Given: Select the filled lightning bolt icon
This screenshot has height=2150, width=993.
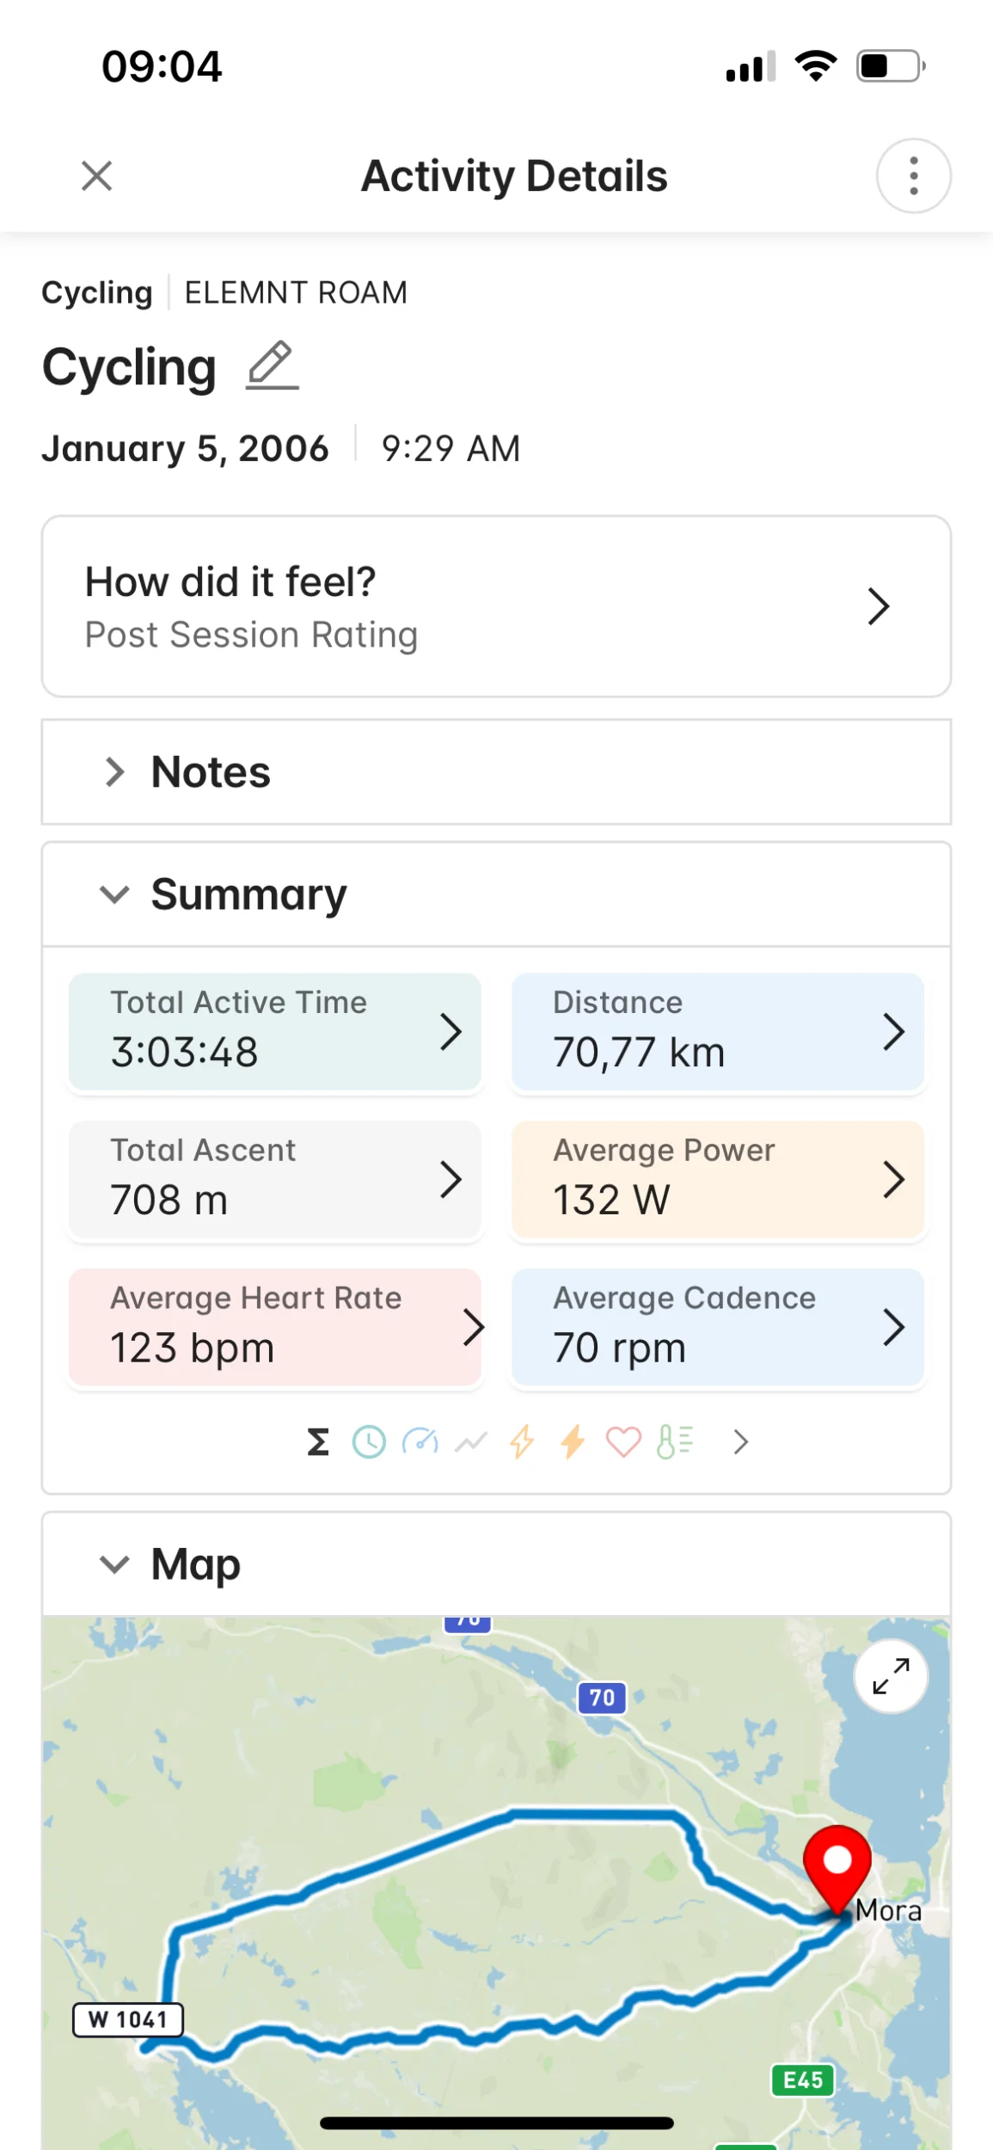Looking at the screenshot, I should 573,1442.
